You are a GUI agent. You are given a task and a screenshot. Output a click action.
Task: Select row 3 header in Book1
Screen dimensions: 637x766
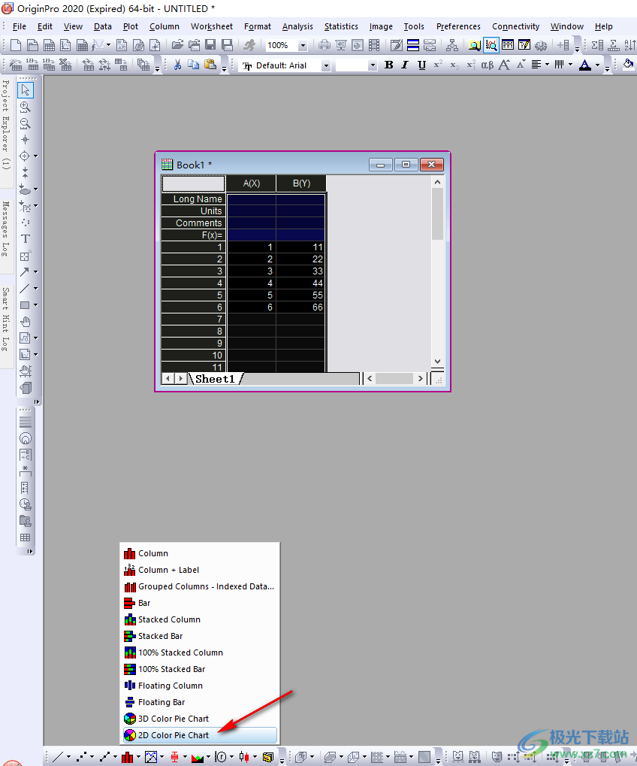[193, 271]
